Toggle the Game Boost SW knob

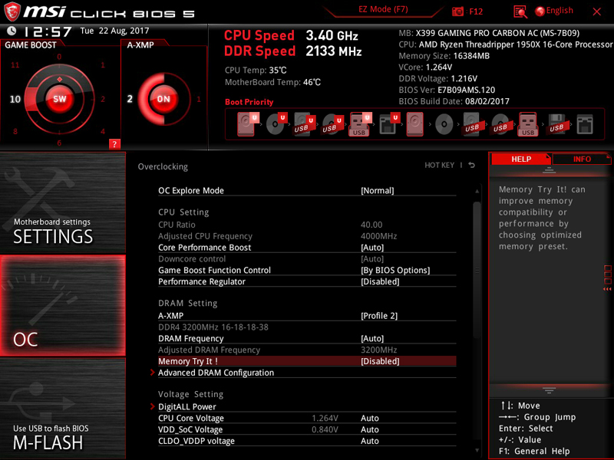[60, 99]
